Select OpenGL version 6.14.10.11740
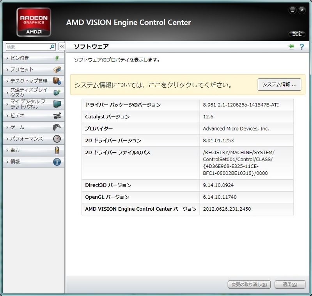The width and height of the screenshot is (312, 296). click(220, 197)
